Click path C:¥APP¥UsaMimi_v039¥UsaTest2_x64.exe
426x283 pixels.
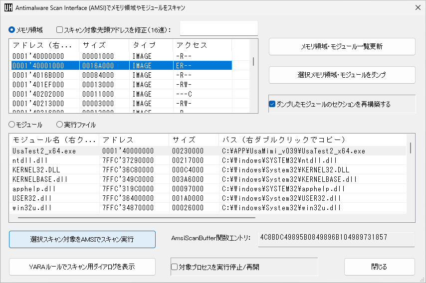coord(293,151)
